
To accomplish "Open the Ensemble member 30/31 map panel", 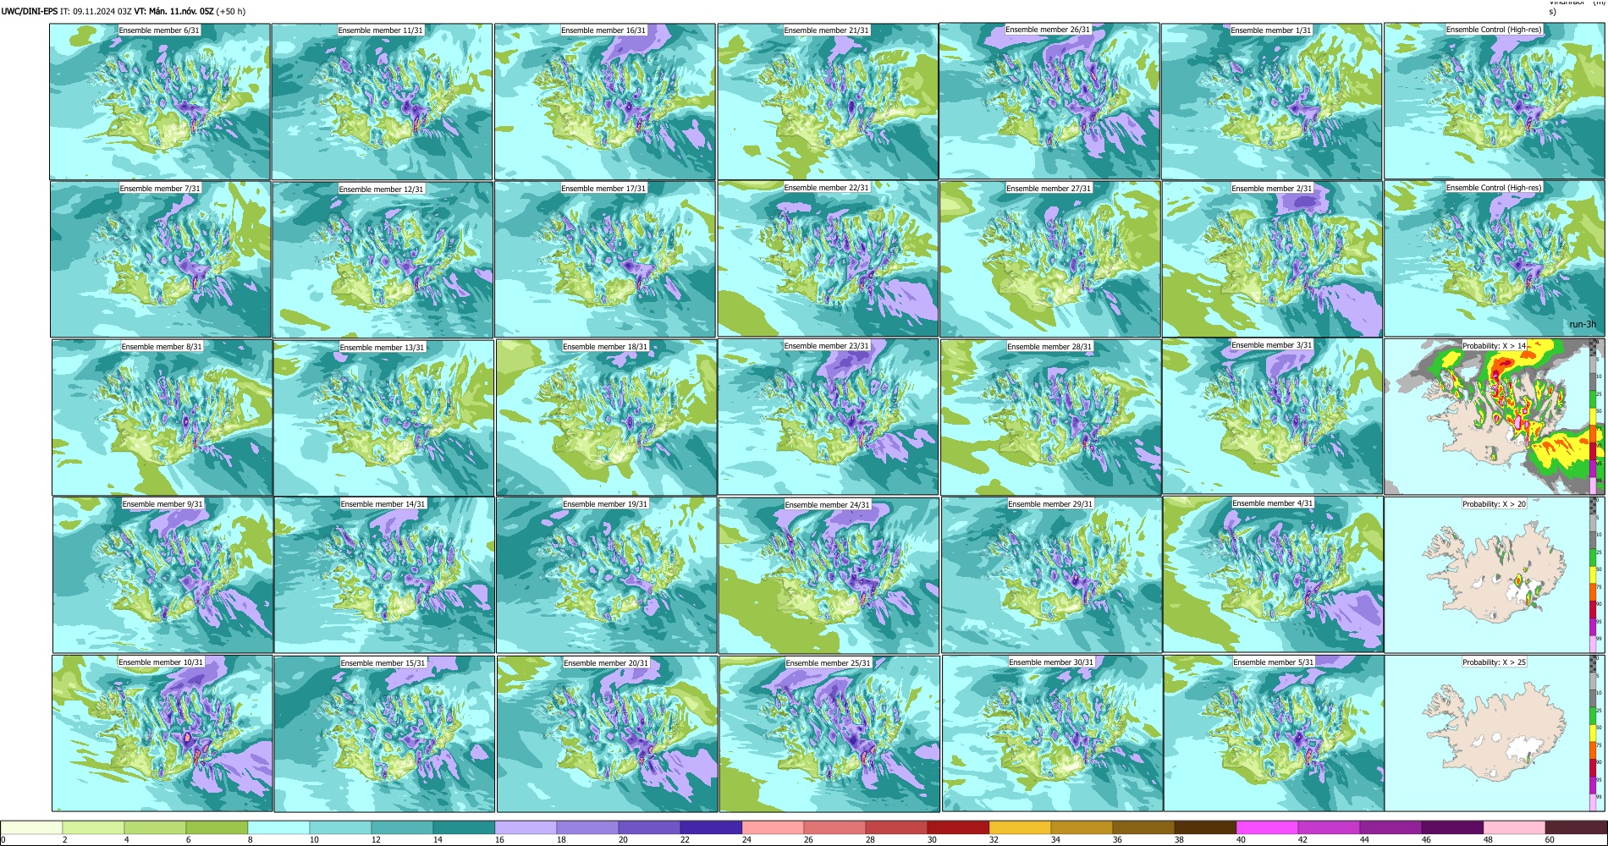I will pos(1052,733).
